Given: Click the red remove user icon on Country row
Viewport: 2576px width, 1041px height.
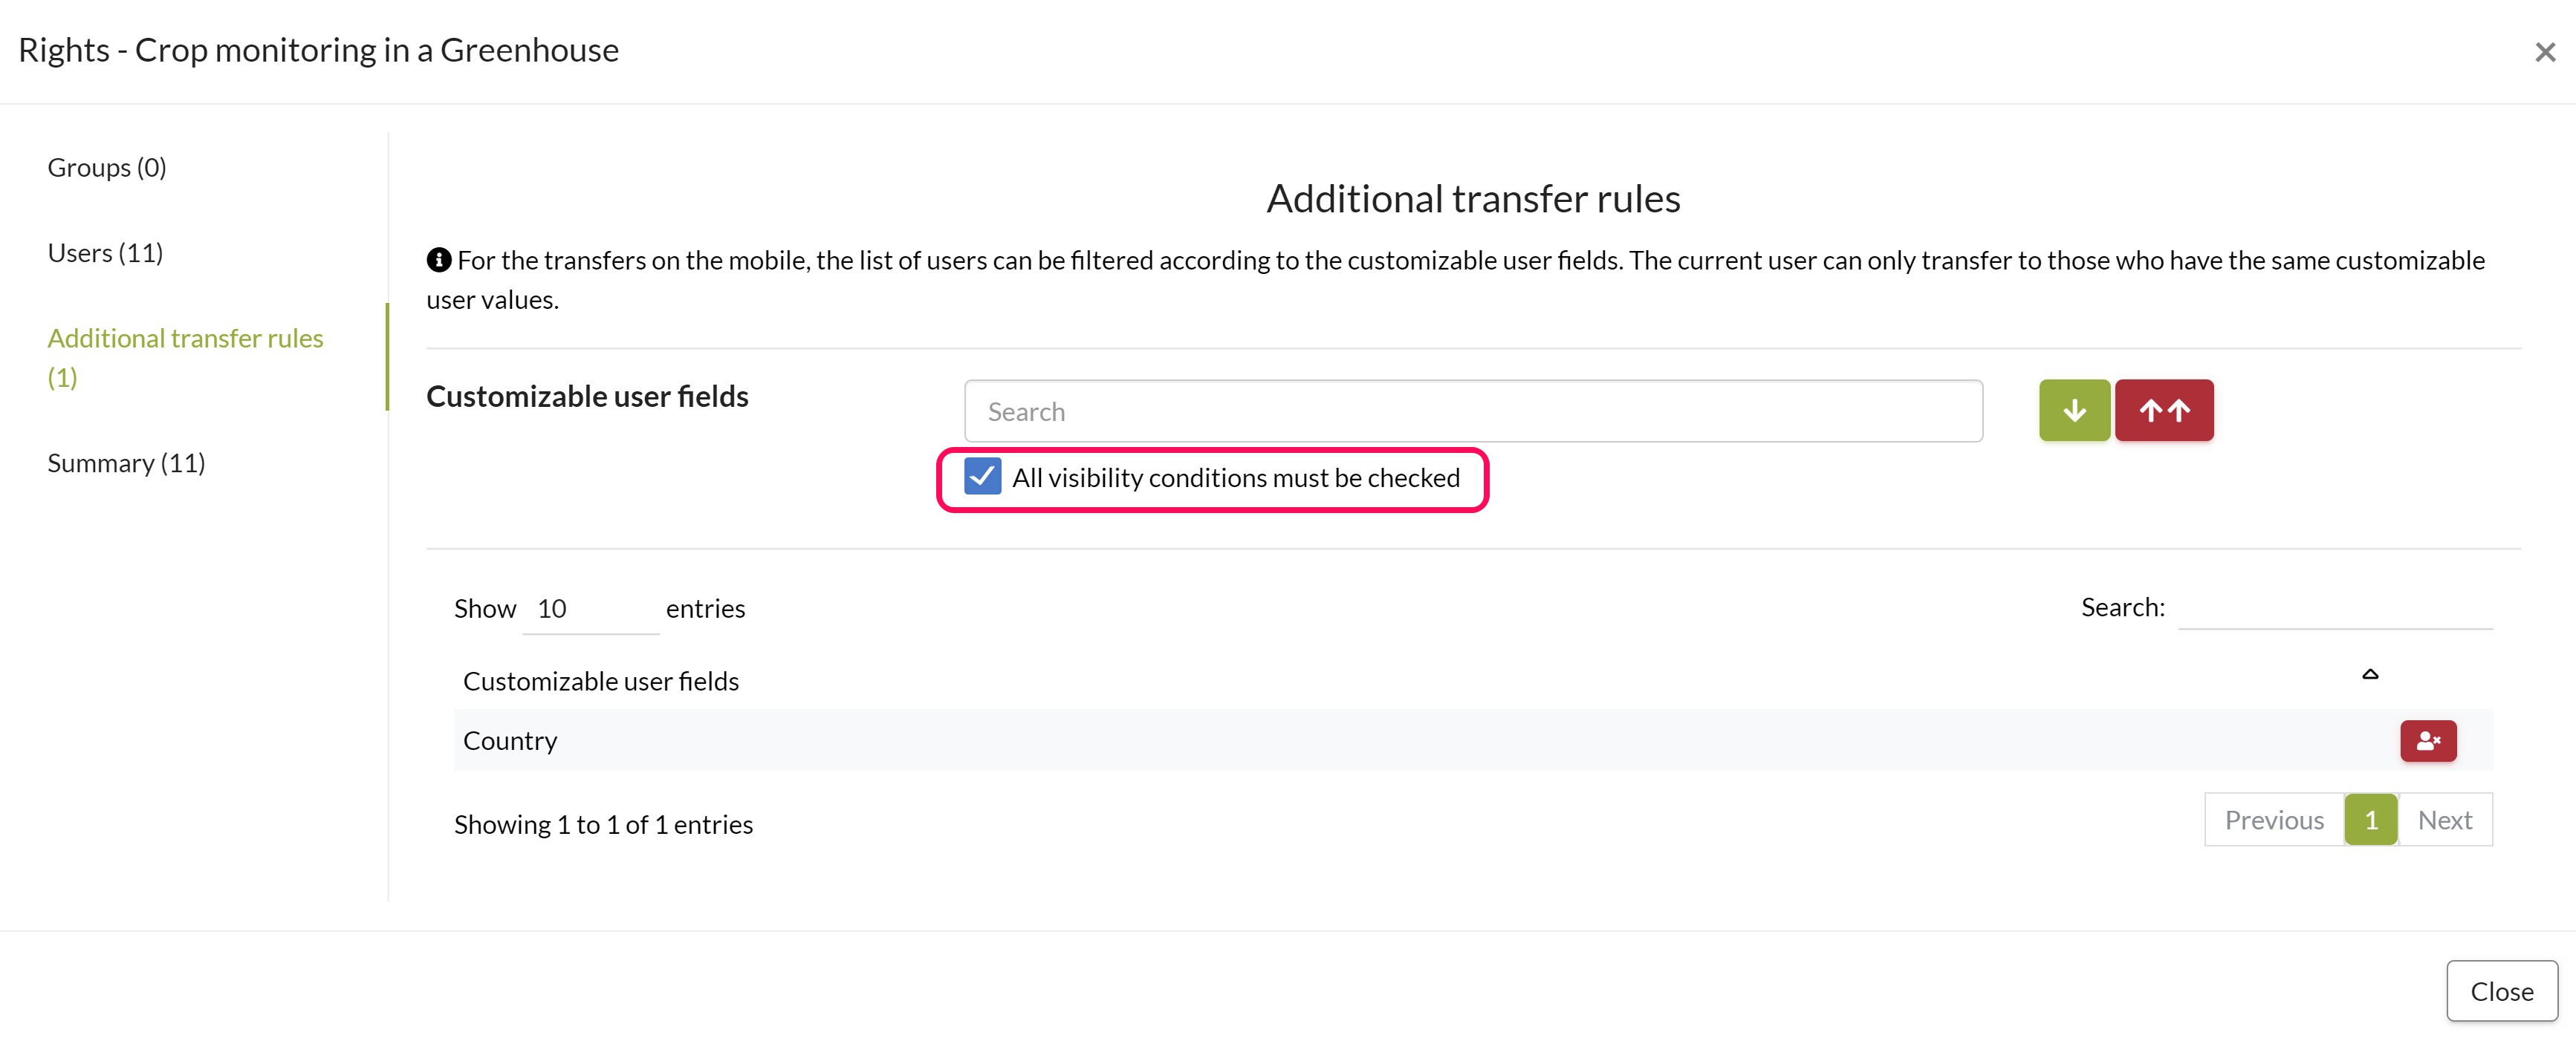Looking at the screenshot, I should 2428,739.
